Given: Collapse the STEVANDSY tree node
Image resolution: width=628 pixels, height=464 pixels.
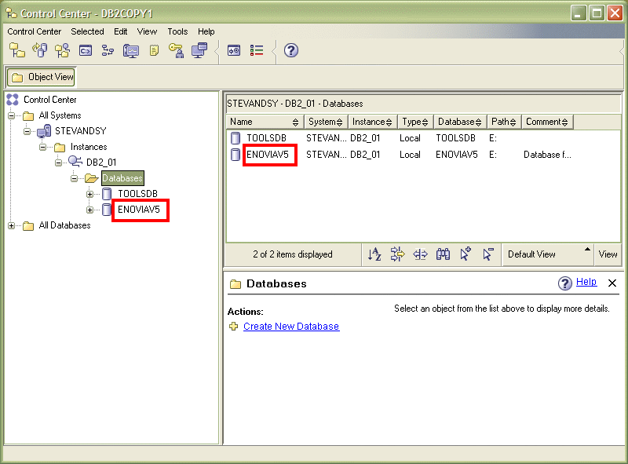Looking at the screenshot, I should click(x=27, y=131).
